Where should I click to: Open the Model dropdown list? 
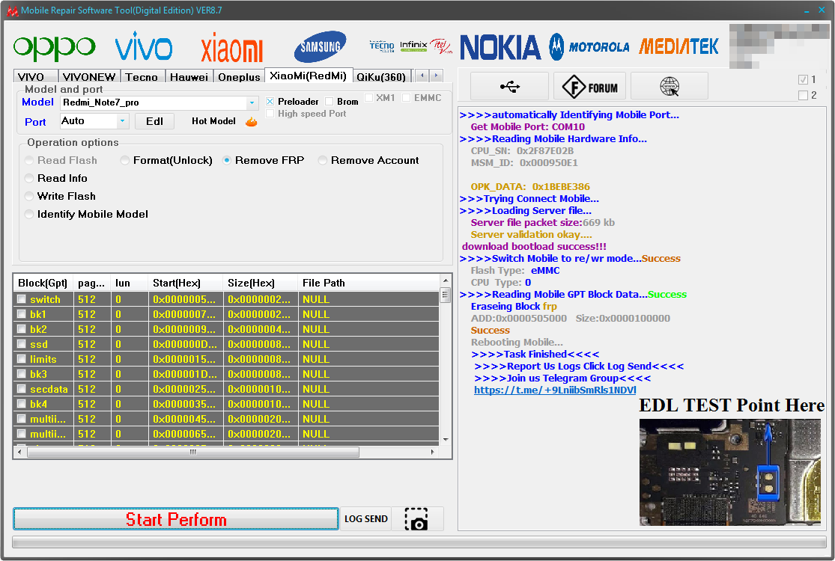pos(252,102)
